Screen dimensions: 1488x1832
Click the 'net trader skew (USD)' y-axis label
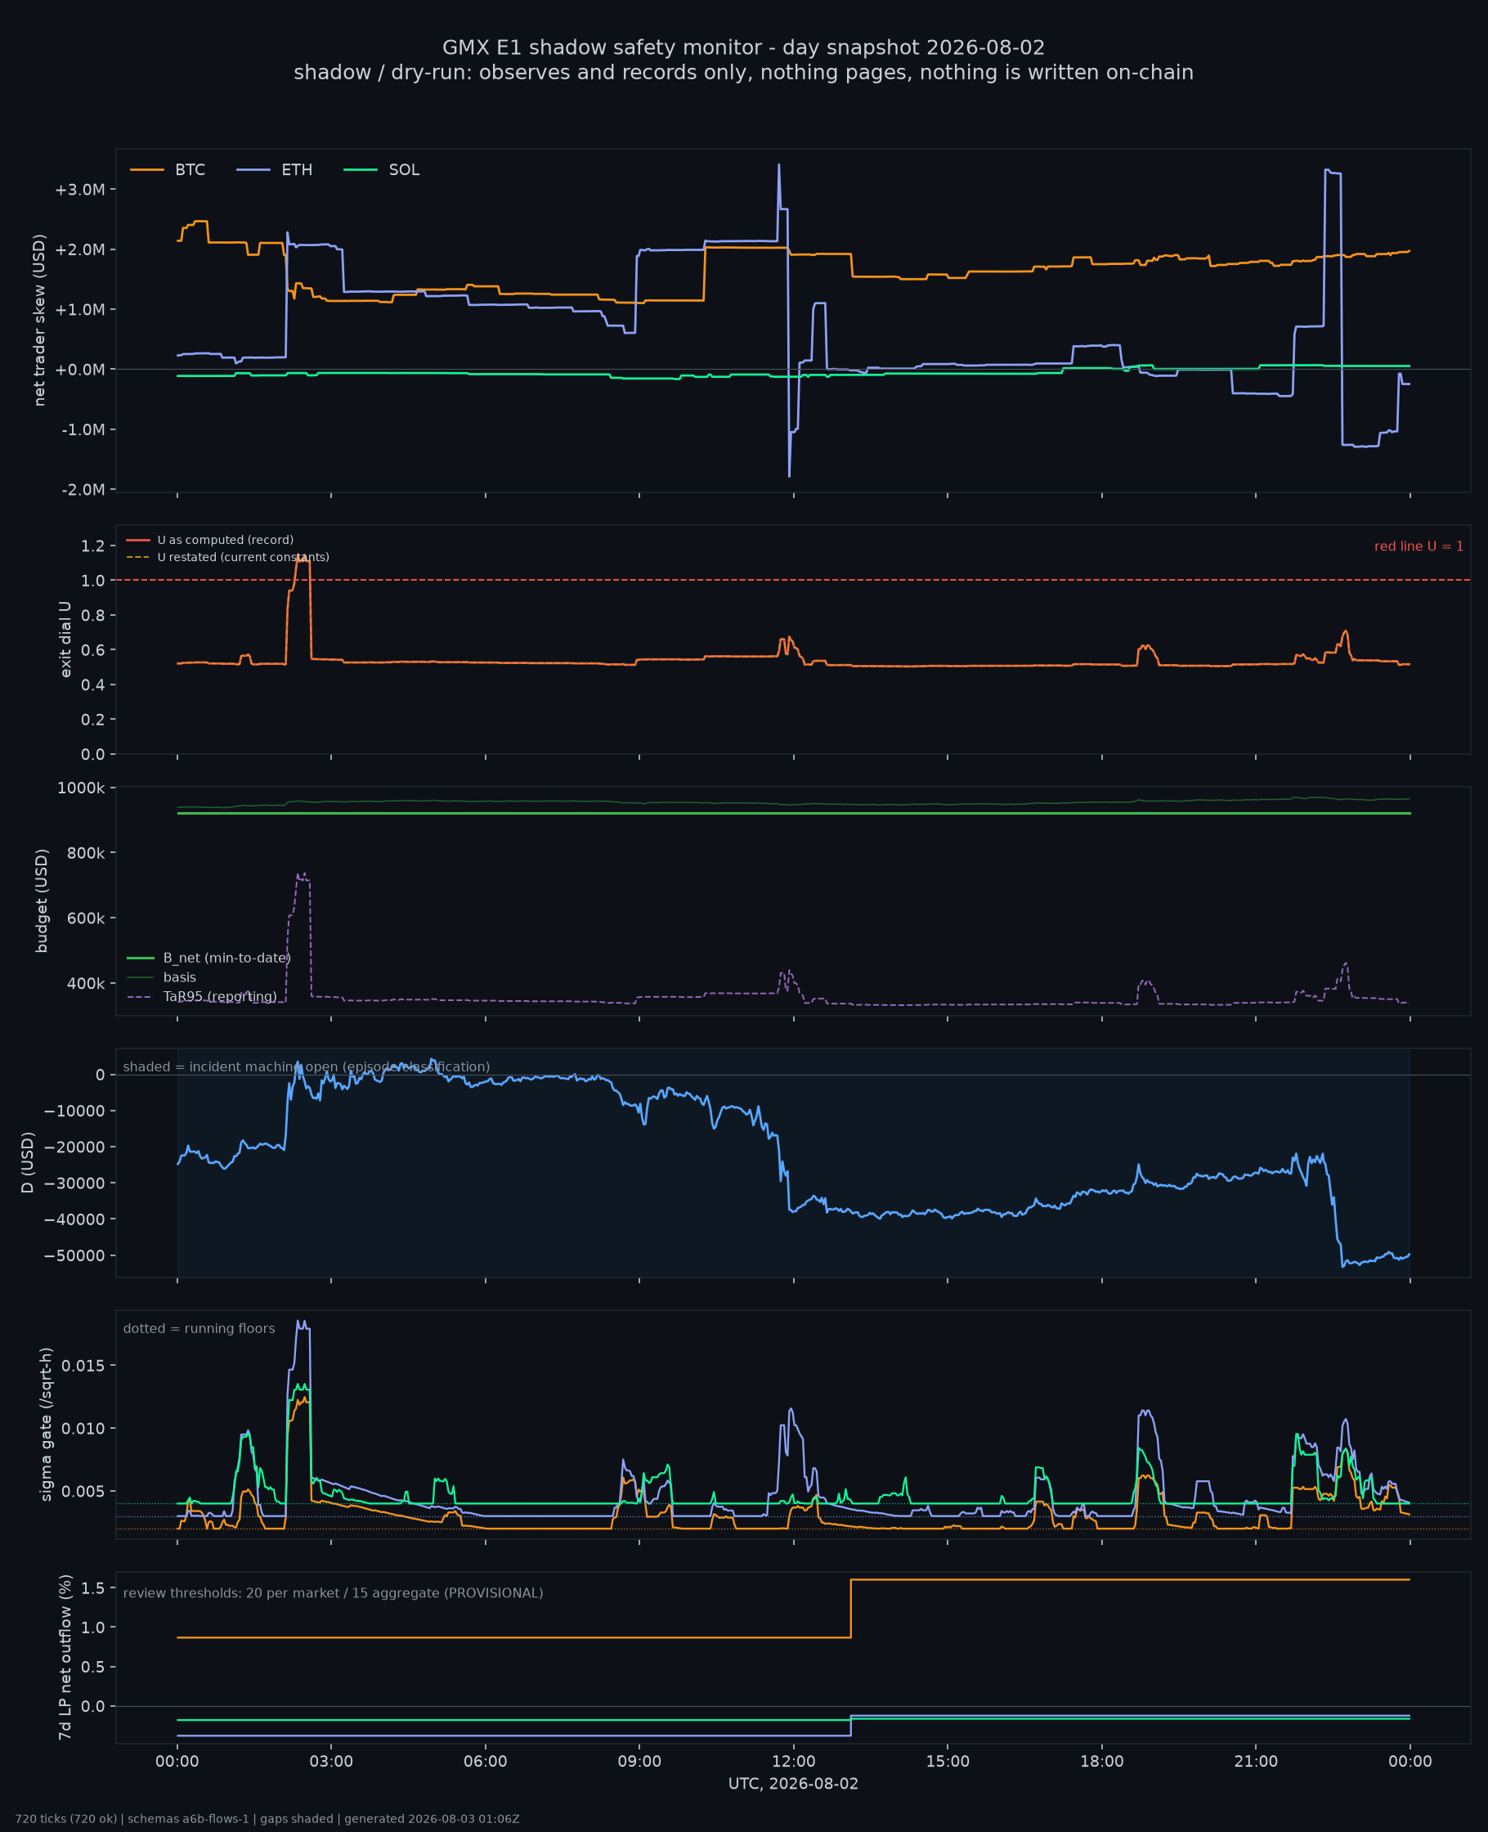click(x=39, y=320)
